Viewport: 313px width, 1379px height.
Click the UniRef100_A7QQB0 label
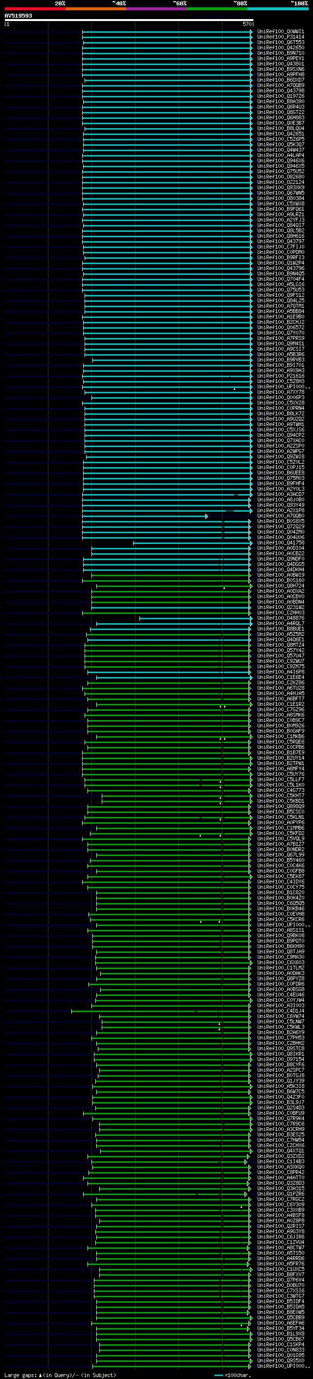tap(281, 516)
